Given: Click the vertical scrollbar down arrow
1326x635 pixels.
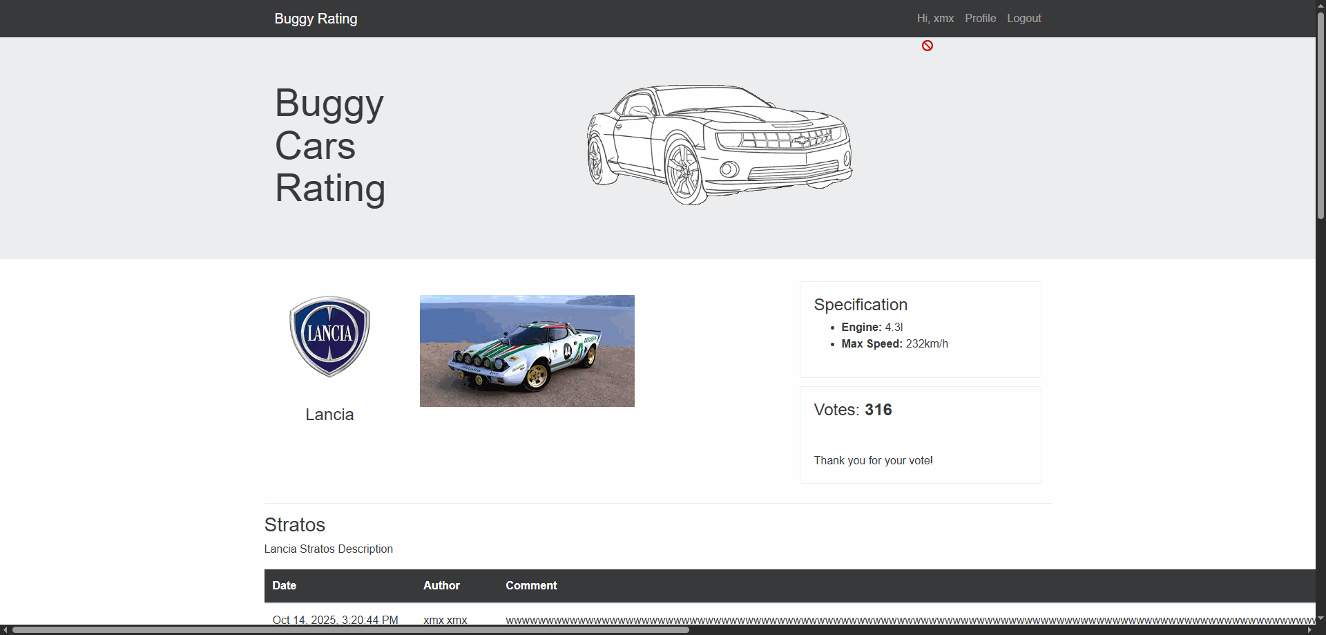Looking at the screenshot, I should click(1320, 618).
